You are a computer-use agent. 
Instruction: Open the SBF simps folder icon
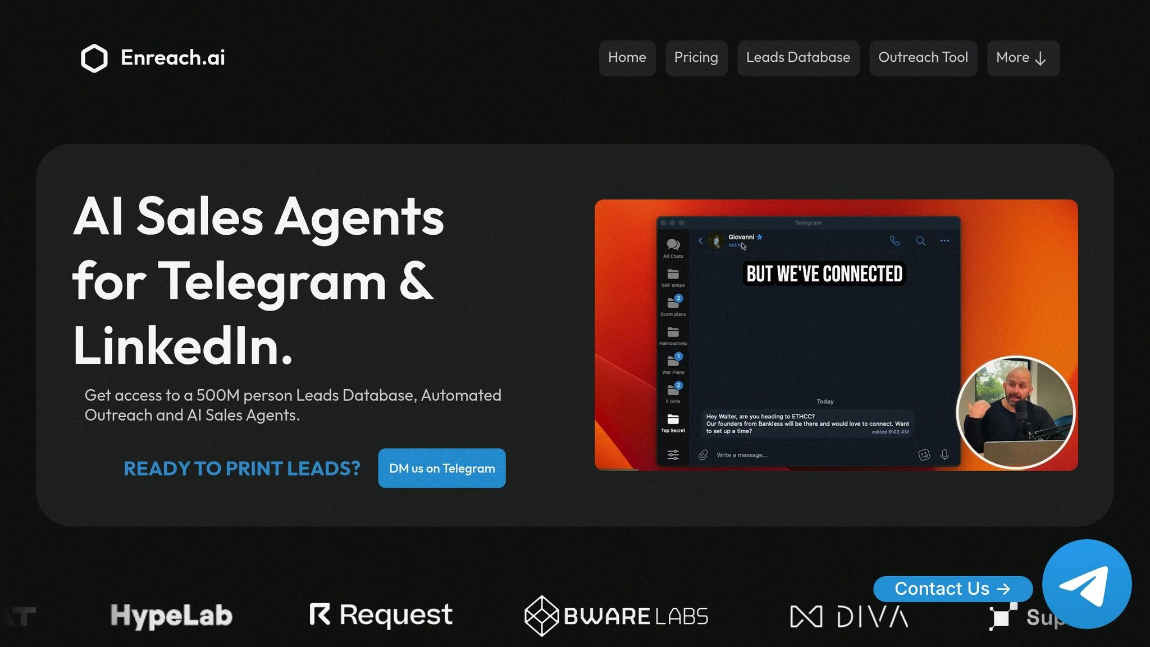(673, 274)
